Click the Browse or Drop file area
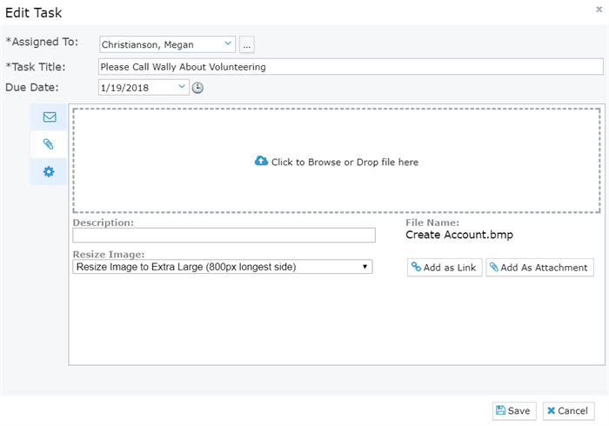The width and height of the screenshot is (609, 426). 337,161
